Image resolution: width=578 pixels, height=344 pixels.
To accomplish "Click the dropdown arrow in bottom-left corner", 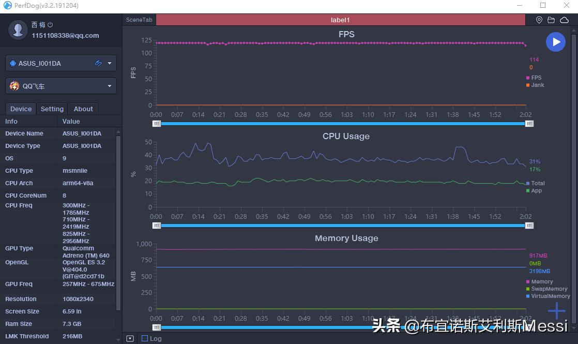I will click(x=130, y=338).
